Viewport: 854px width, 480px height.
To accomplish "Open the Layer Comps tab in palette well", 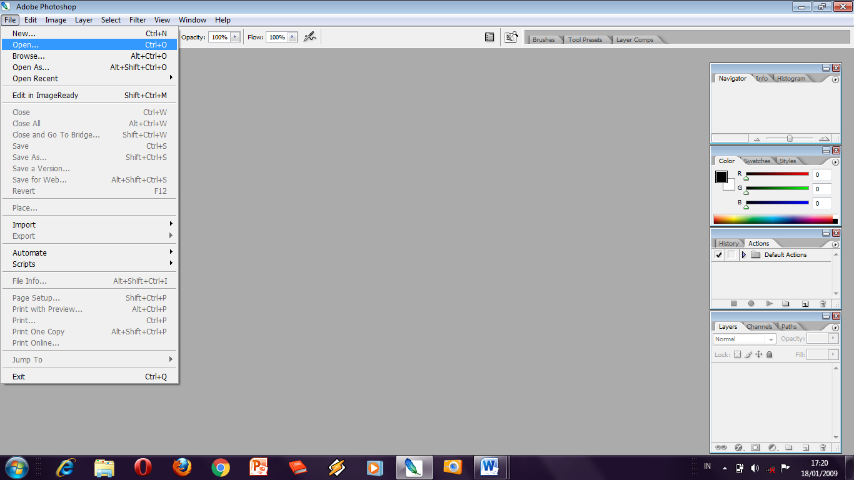I will [635, 40].
